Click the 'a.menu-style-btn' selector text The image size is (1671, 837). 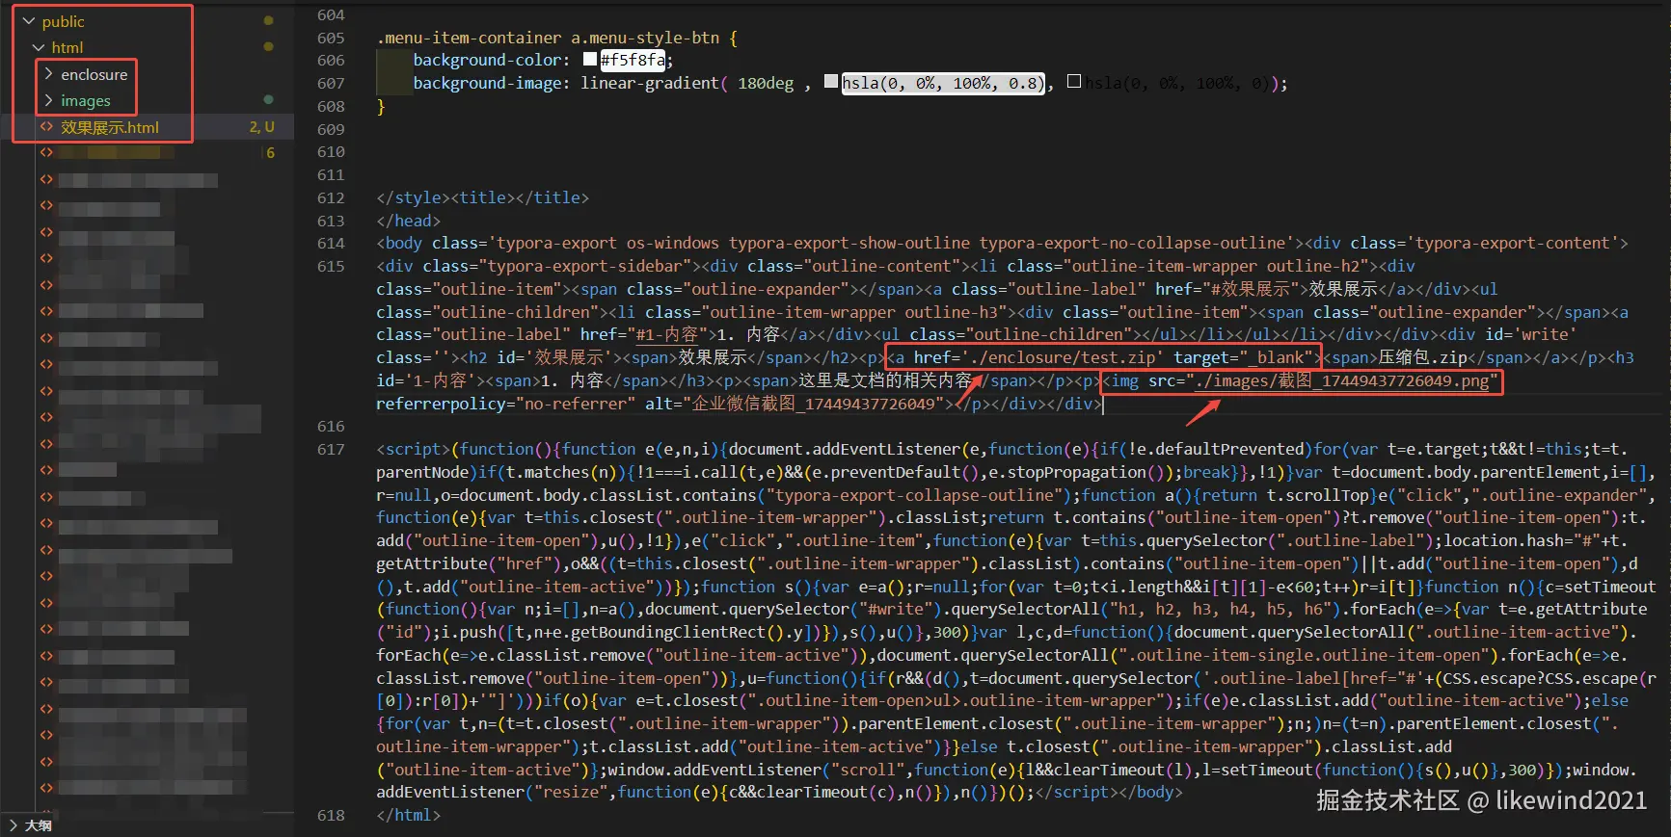[645, 38]
